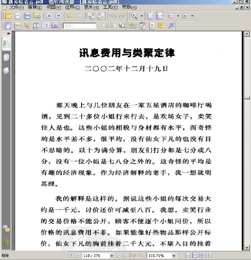The image size is (251, 260).
Task: Jump to last page in status bar
Action: click(x=125, y=255)
